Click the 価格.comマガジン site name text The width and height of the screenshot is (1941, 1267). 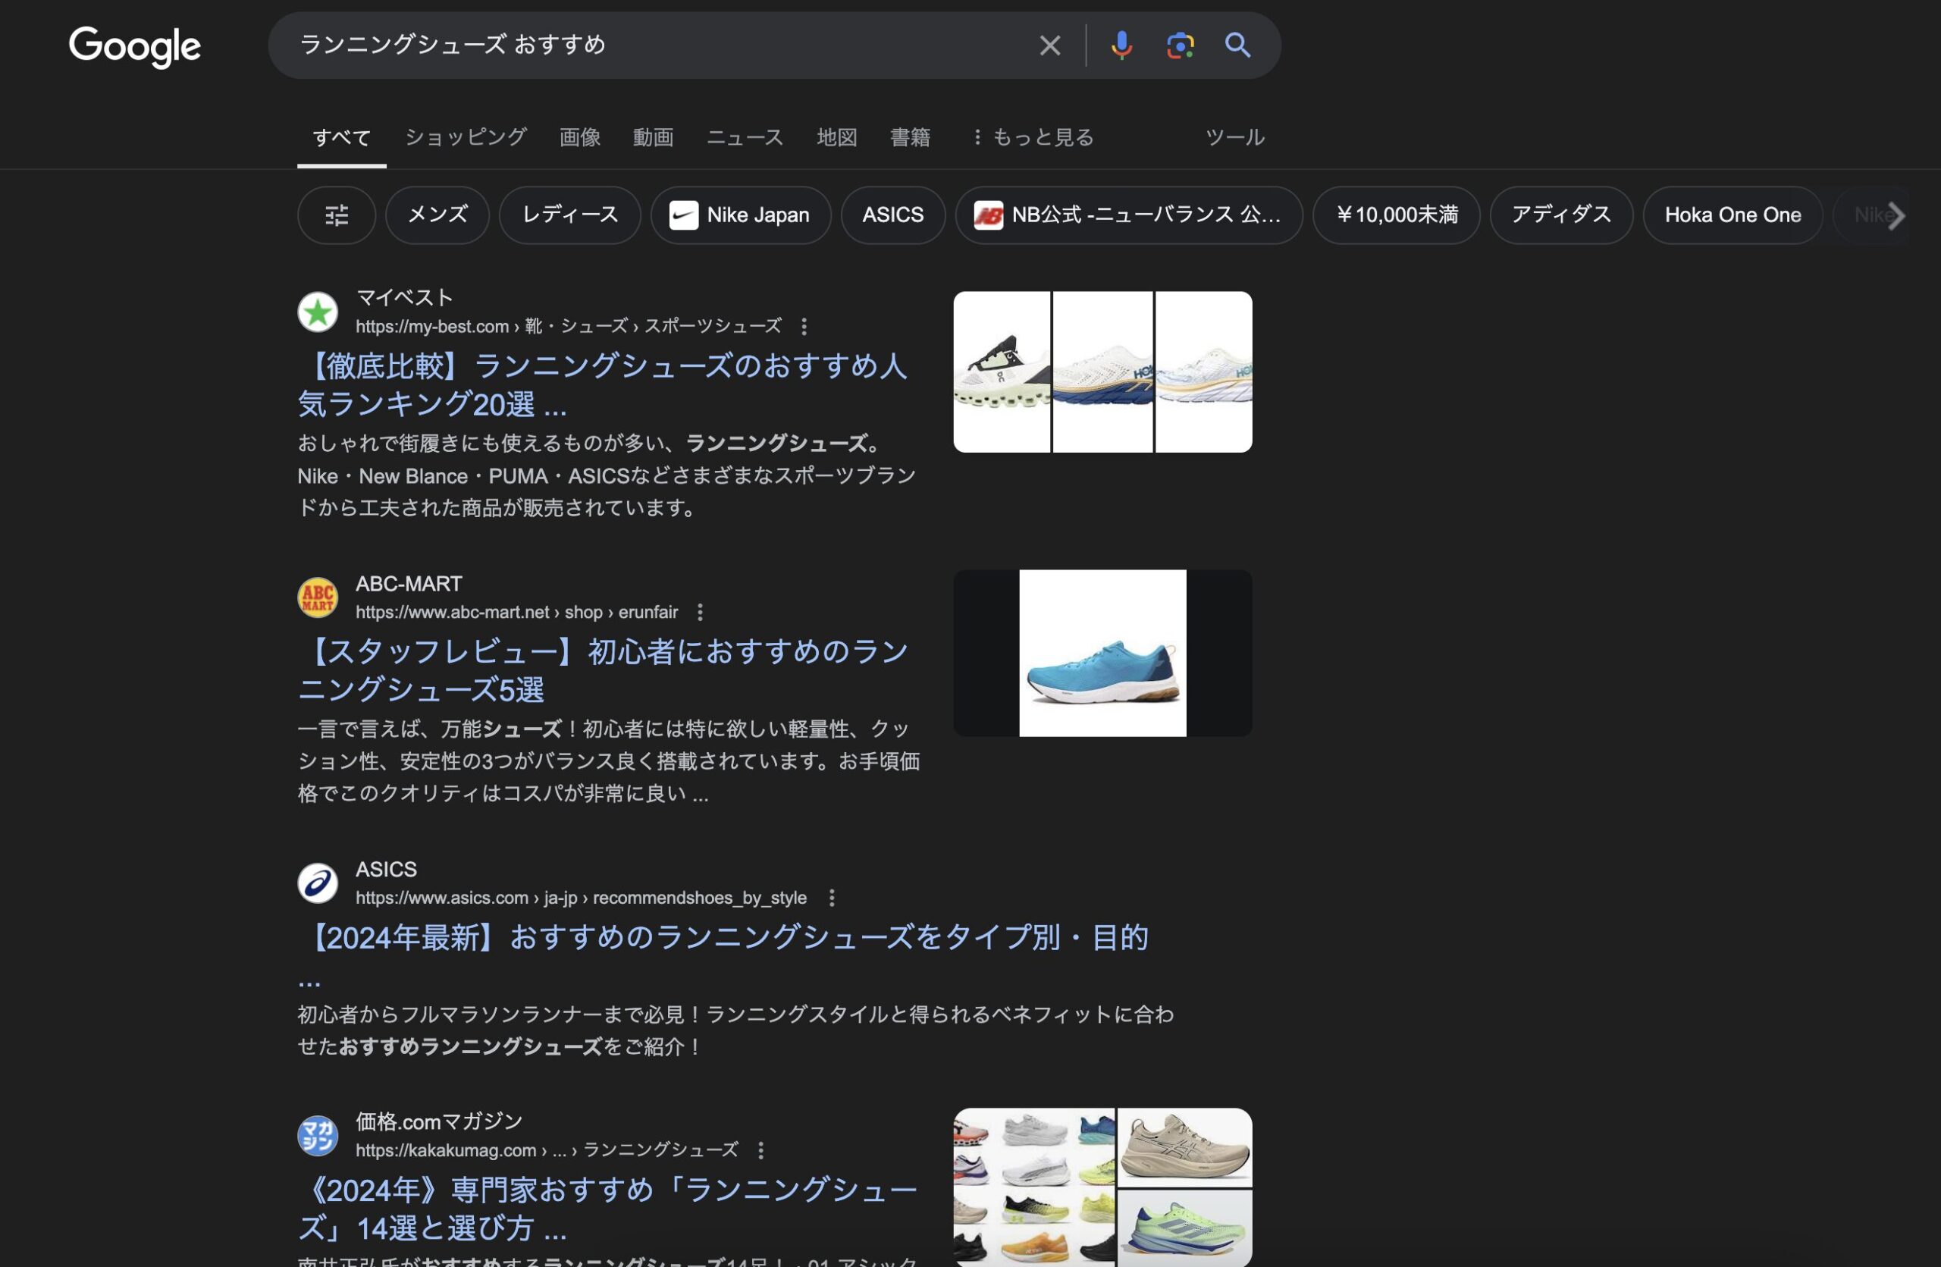coord(439,1122)
